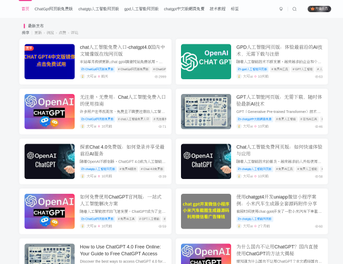Go to the 首页 home tab
Image resolution: width=343 pixels, height=264 pixels.
25,9
